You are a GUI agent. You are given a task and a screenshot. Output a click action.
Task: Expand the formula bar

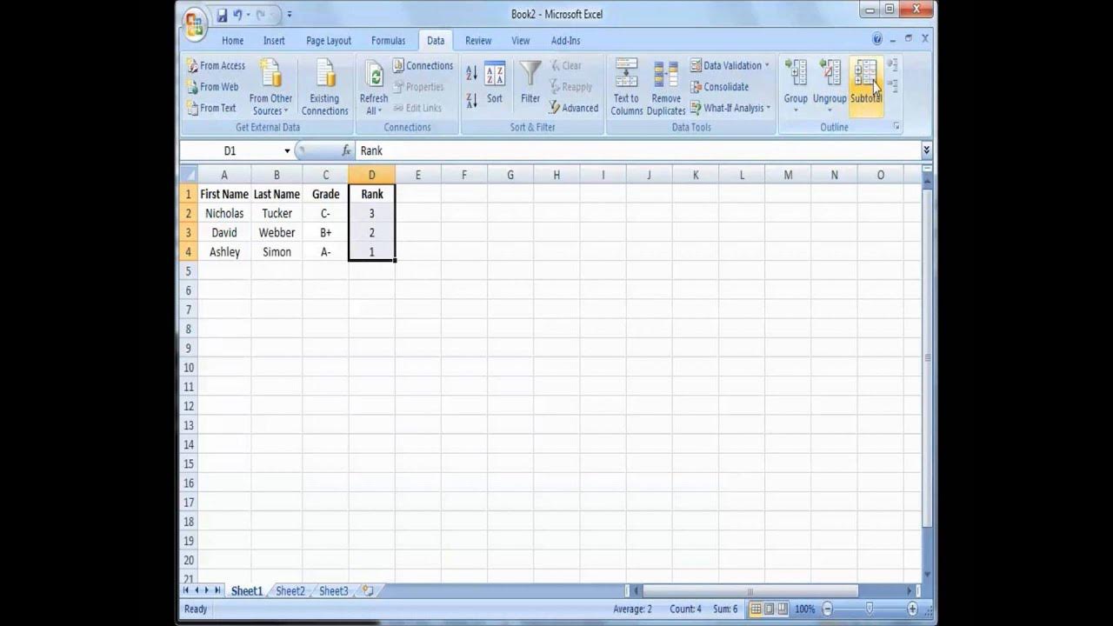tap(927, 150)
